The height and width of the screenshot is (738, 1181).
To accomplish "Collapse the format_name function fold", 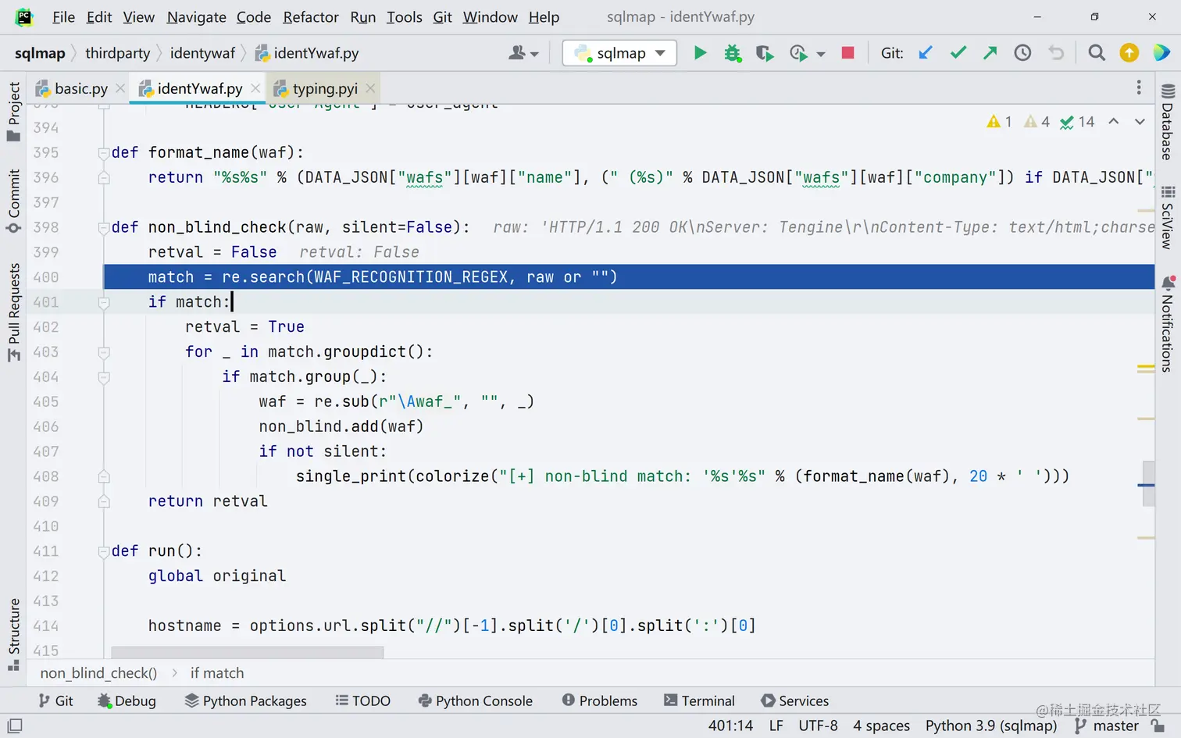I will pos(104,153).
